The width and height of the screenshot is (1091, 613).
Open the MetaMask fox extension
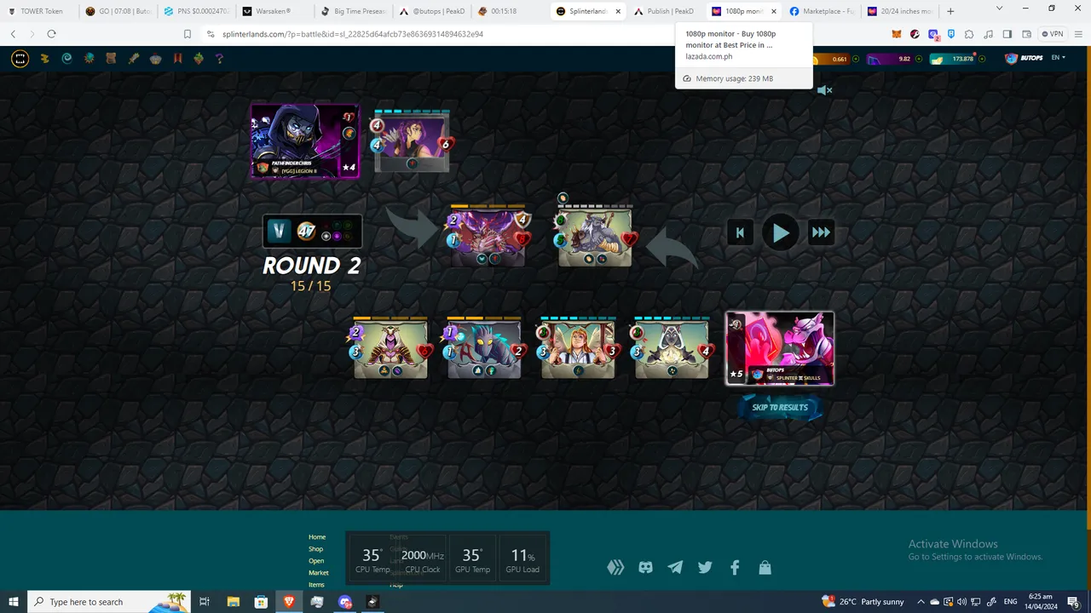point(896,34)
